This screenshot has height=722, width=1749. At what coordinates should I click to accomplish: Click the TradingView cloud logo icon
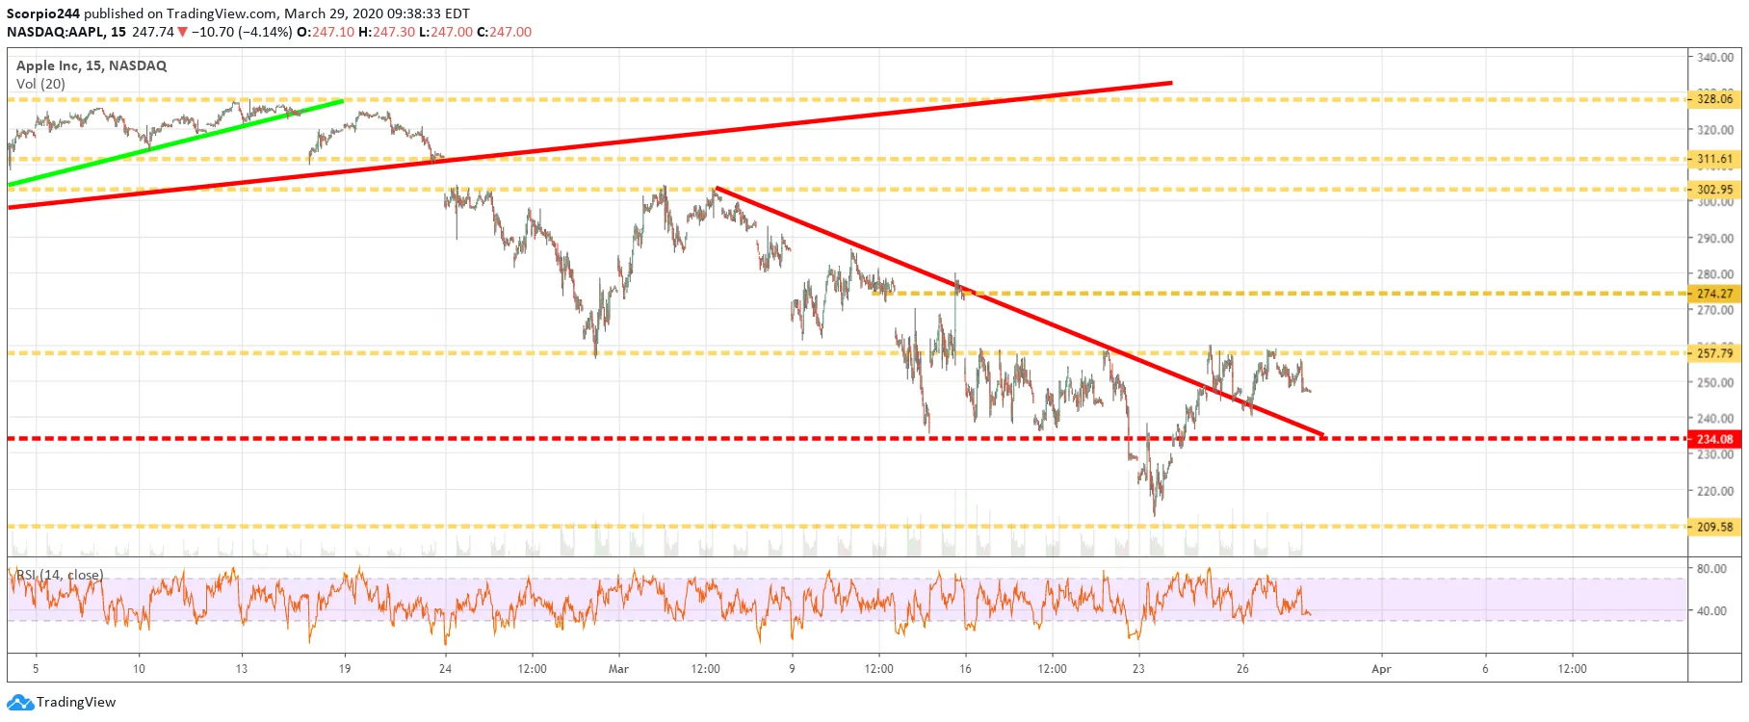tap(19, 702)
